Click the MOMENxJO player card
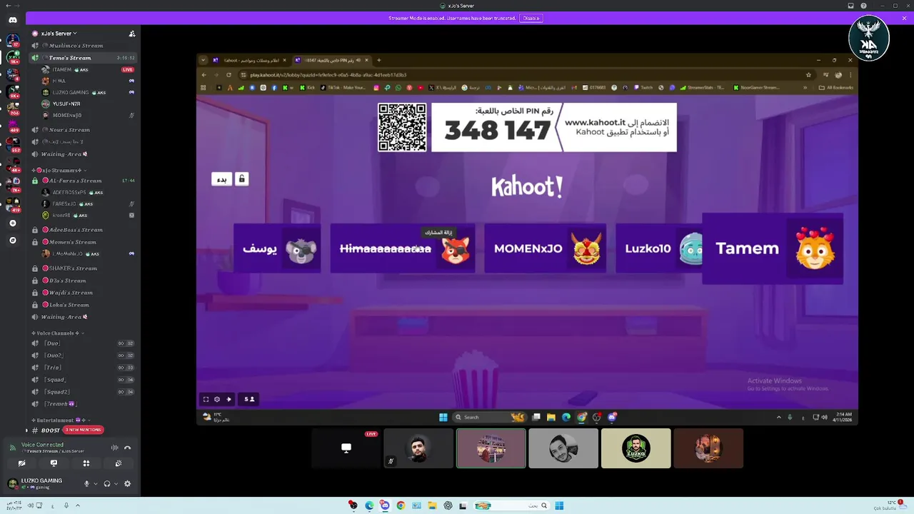914x514 pixels. (x=545, y=248)
